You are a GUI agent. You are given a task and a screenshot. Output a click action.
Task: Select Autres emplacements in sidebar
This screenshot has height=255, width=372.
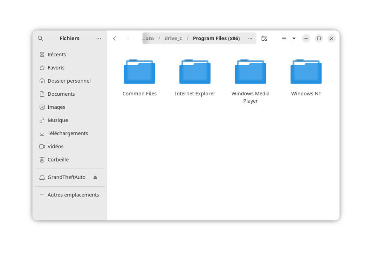[x=73, y=195]
